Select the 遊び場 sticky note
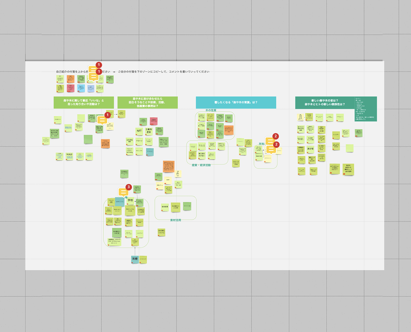Image resolution: width=411 pixels, height=332 pixels. tap(310, 149)
